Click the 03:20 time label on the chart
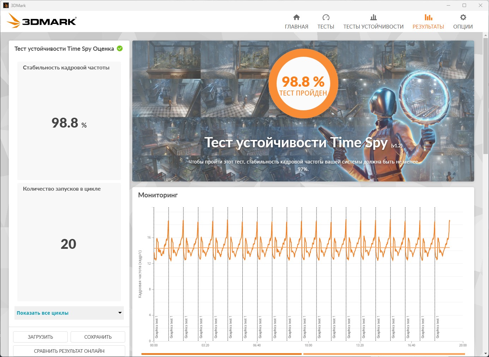Screen dimensions: 489x357 click(x=205, y=345)
